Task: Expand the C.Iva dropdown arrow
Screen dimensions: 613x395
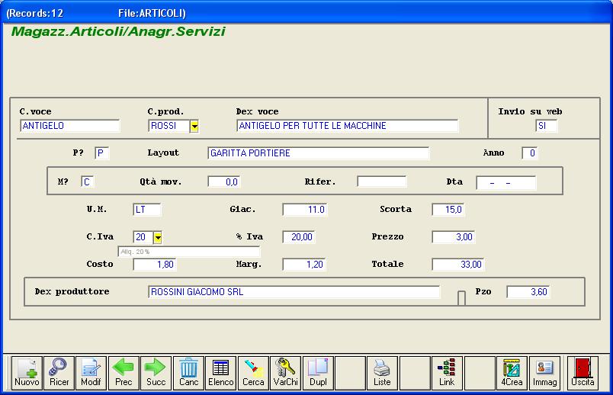Action: pyautogui.click(x=158, y=237)
